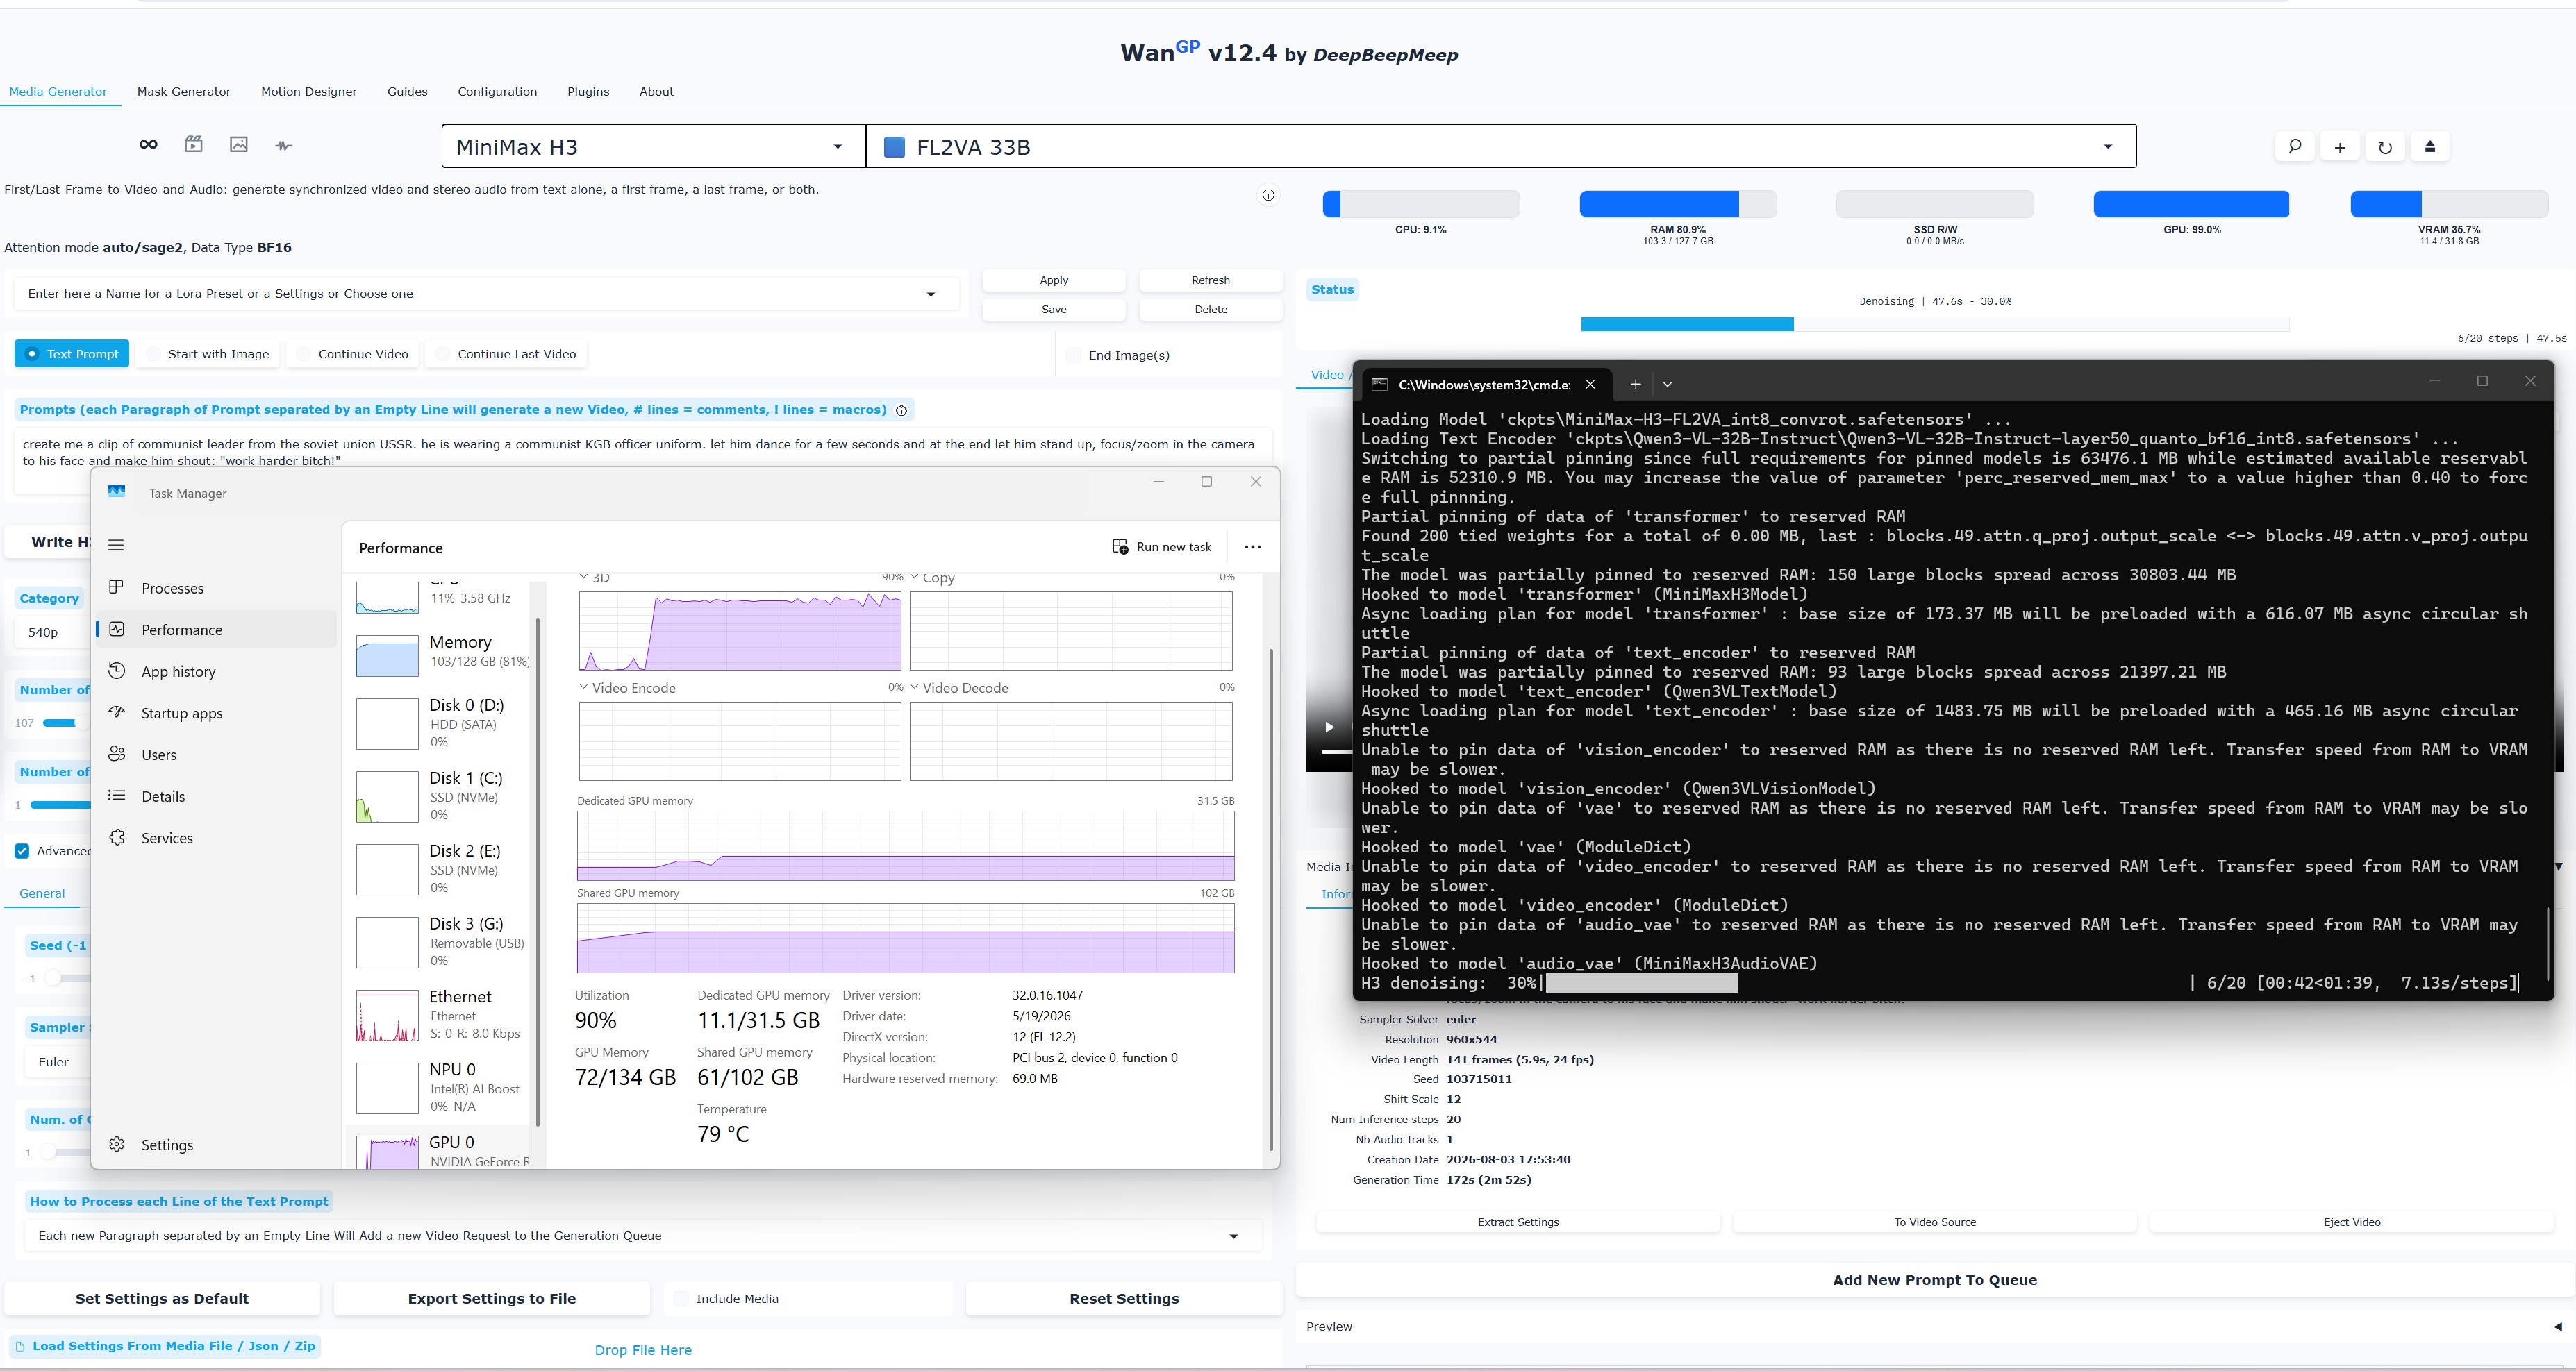This screenshot has height=1371, width=2576.
Task: Open the Plugins tab
Action: pyautogui.click(x=588, y=91)
